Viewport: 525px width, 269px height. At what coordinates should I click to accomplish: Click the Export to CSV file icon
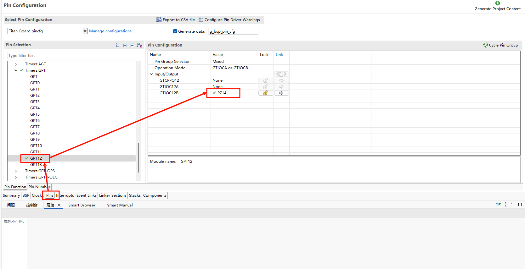click(159, 19)
